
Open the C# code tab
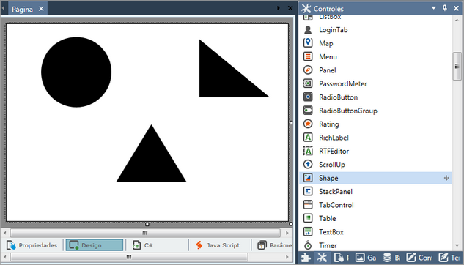tap(143, 245)
